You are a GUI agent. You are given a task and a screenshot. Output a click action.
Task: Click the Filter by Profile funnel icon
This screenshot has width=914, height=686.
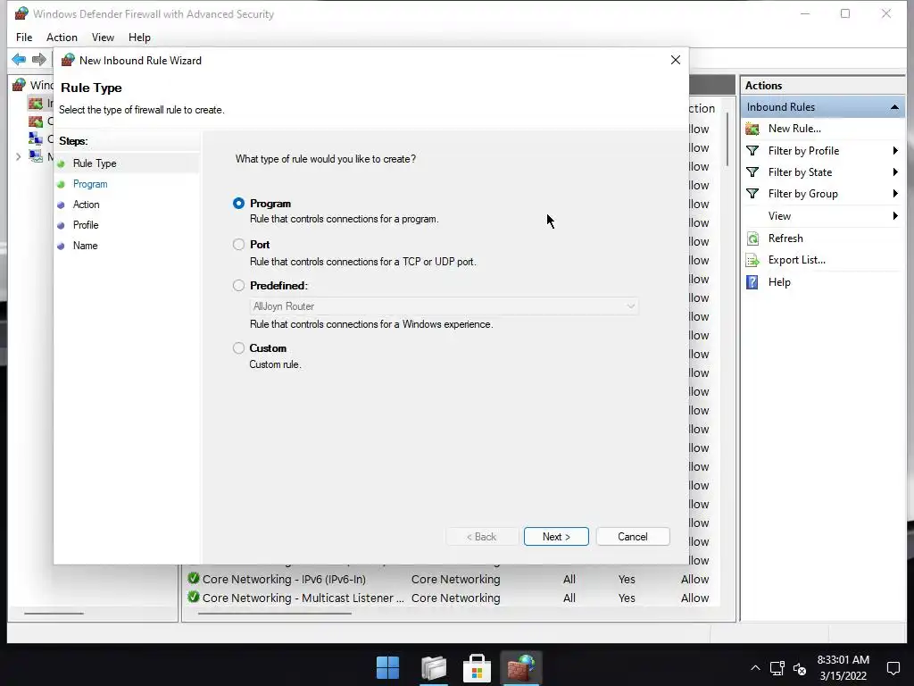[x=752, y=150]
